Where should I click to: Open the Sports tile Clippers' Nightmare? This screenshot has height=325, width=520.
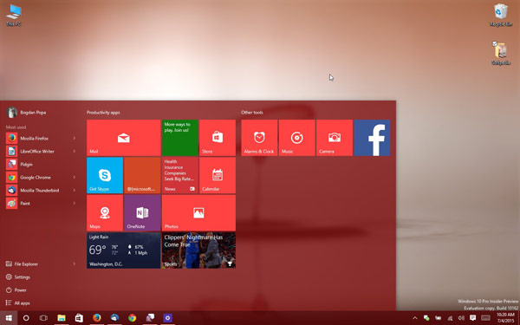coord(198,250)
